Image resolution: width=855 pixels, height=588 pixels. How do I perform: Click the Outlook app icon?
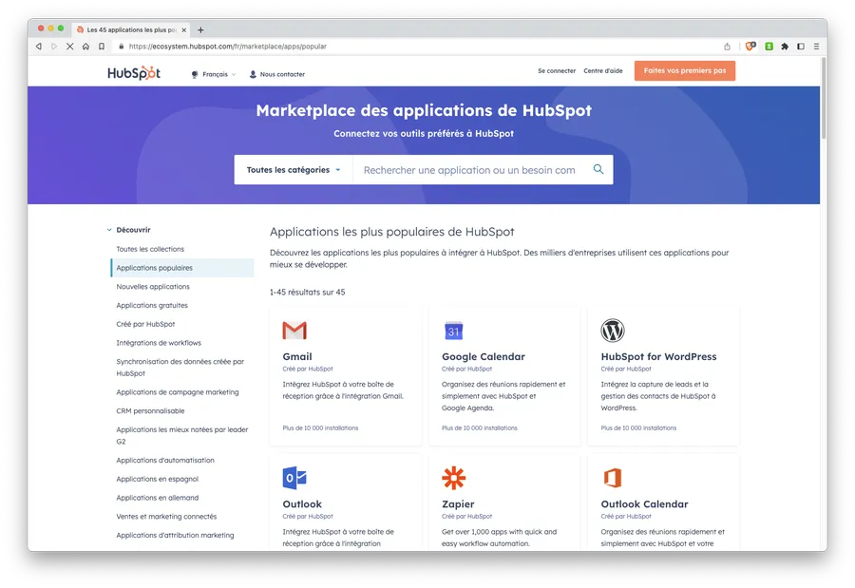pyautogui.click(x=294, y=478)
